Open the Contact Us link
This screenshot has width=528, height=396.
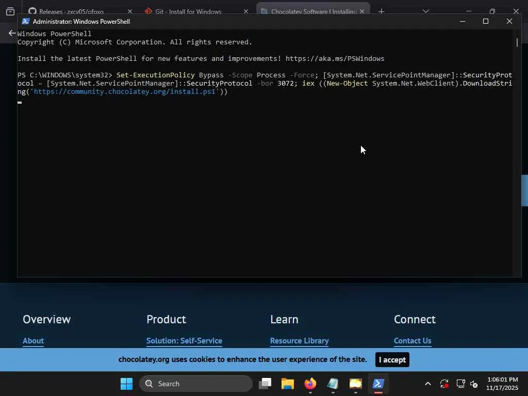[412, 341]
